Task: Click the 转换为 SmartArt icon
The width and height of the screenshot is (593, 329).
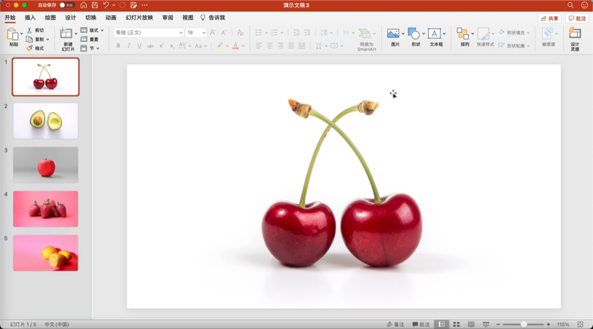Action: (365, 34)
